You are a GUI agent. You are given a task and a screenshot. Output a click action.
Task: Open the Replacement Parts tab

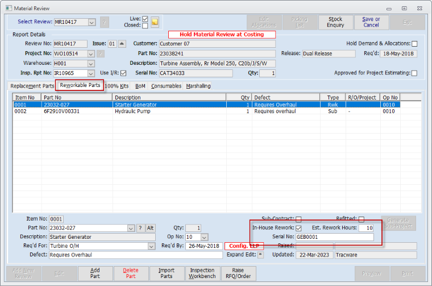[32, 86]
